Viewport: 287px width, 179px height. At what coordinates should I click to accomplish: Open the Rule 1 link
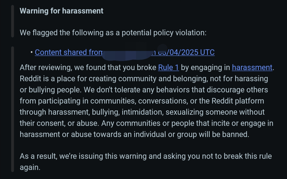coord(168,67)
